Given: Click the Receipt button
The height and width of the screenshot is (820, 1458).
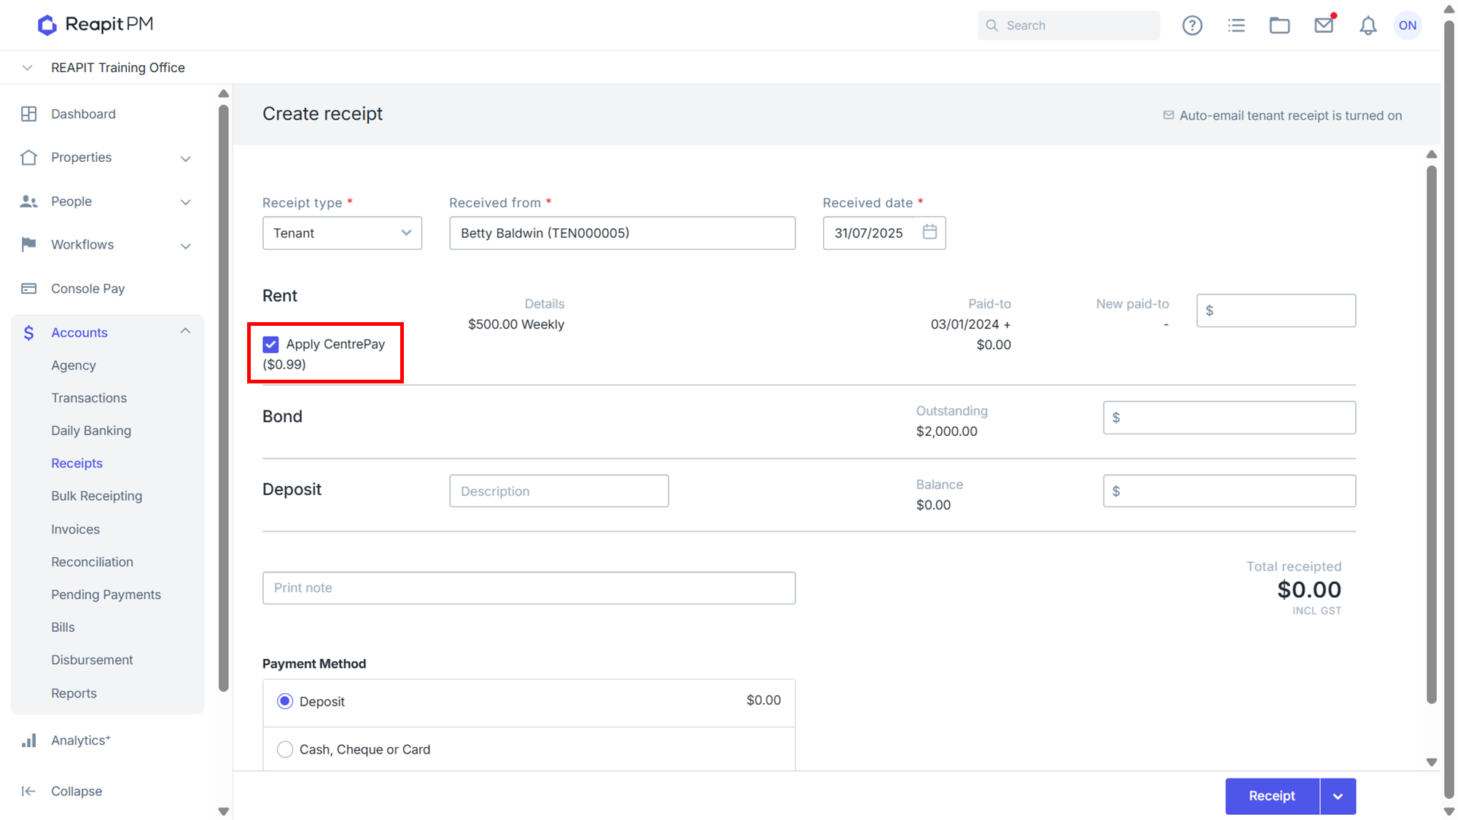Looking at the screenshot, I should click(1272, 796).
